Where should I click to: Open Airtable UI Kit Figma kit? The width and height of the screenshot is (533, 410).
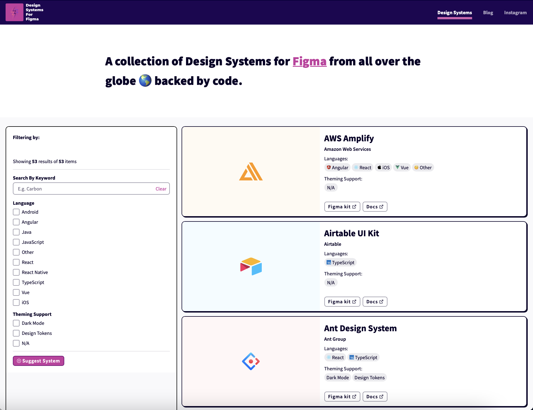pos(342,302)
